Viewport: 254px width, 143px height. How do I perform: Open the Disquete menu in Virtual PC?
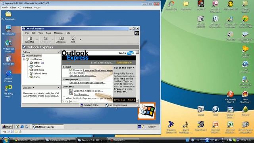pos(27,8)
